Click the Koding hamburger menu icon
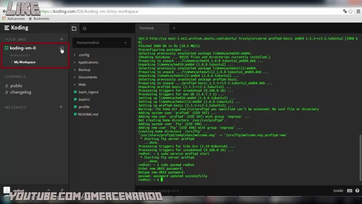This screenshot has width=362, height=204. pyautogui.click(x=7, y=27)
